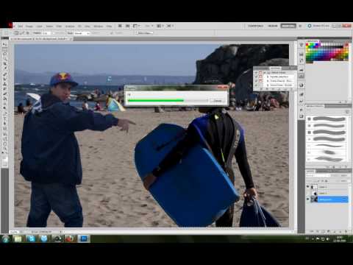Select the first brush preset stroke

coord(329,119)
